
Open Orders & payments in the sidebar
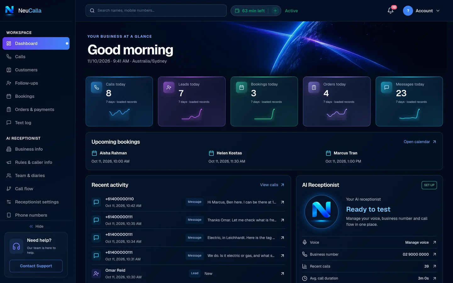pyautogui.click(x=36, y=109)
